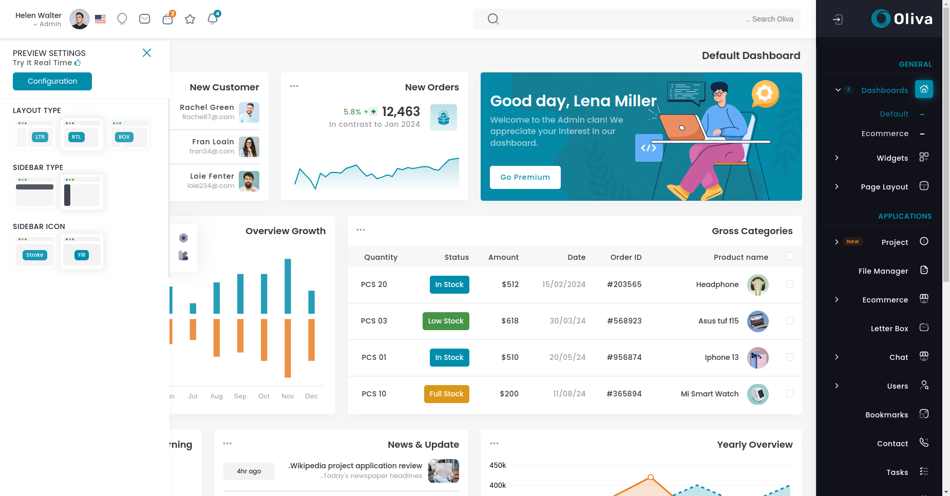Click the Dashboards home icon
Screen dimensions: 950x496
coord(924,89)
